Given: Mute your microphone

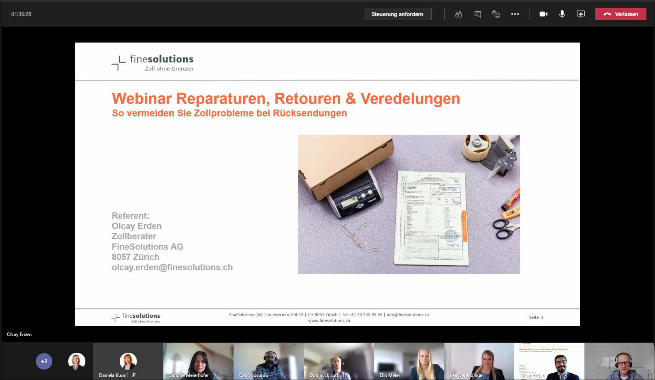Looking at the screenshot, I should 562,14.
